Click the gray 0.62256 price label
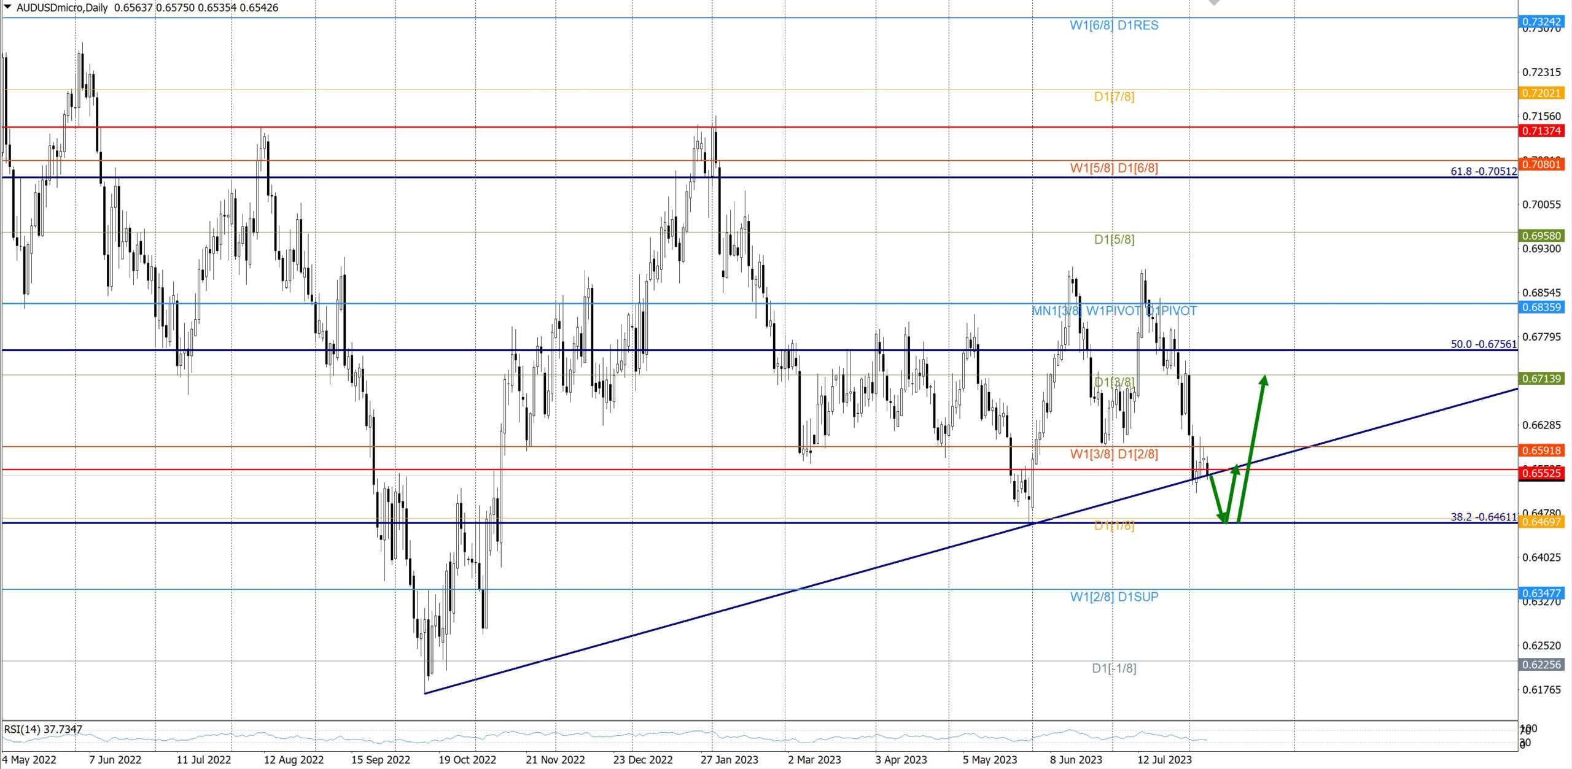 point(1541,665)
